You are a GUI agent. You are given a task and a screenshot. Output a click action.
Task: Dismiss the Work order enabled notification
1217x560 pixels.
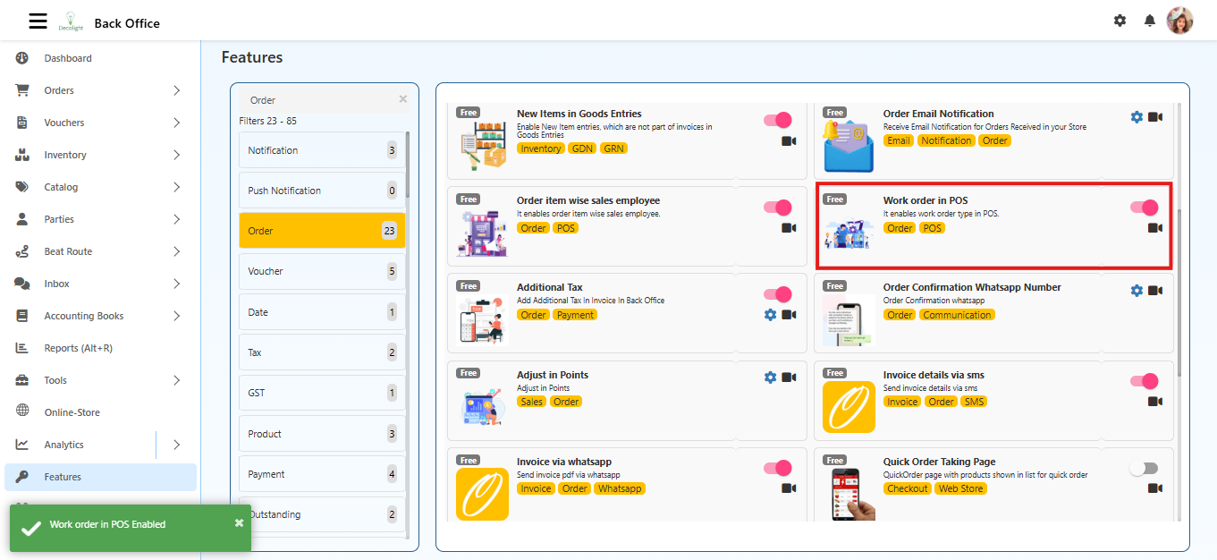point(239,522)
